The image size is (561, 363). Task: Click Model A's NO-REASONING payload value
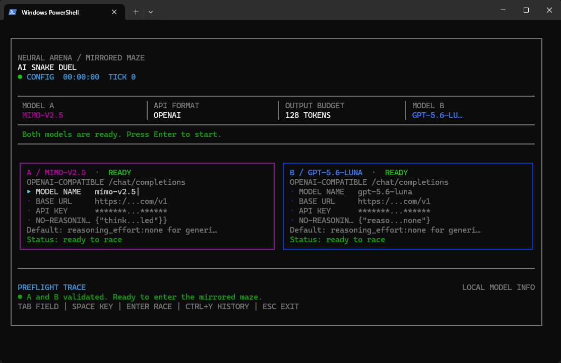point(131,221)
